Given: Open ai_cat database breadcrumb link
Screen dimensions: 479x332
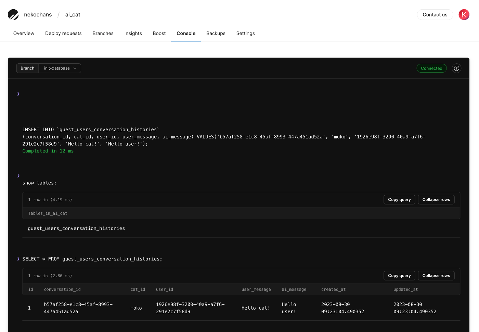Looking at the screenshot, I should 73,14.
